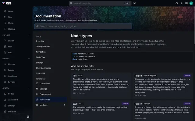This screenshot has width=195, height=121.
Task: Click the Modules reference icon
Action: pos(37,105)
